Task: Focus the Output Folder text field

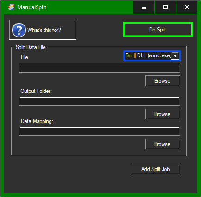Action: [100, 101]
